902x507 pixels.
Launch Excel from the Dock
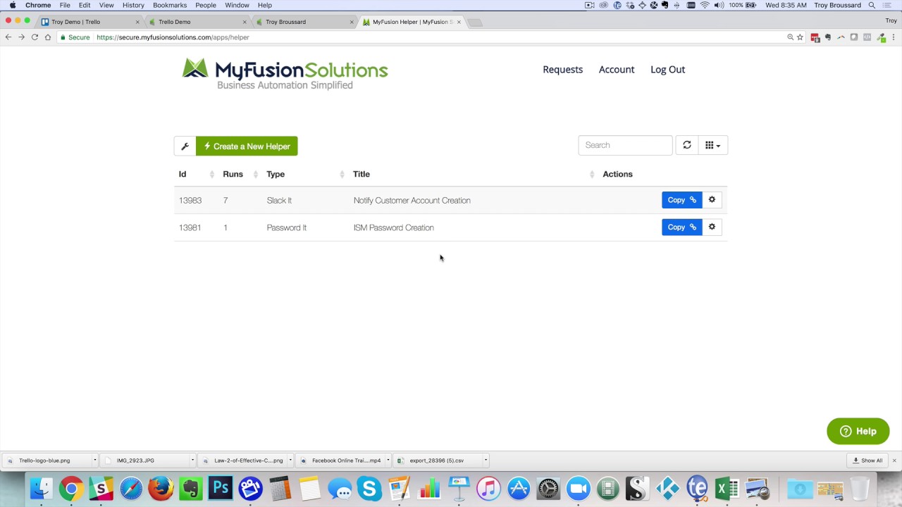click(x=727, y=489)
